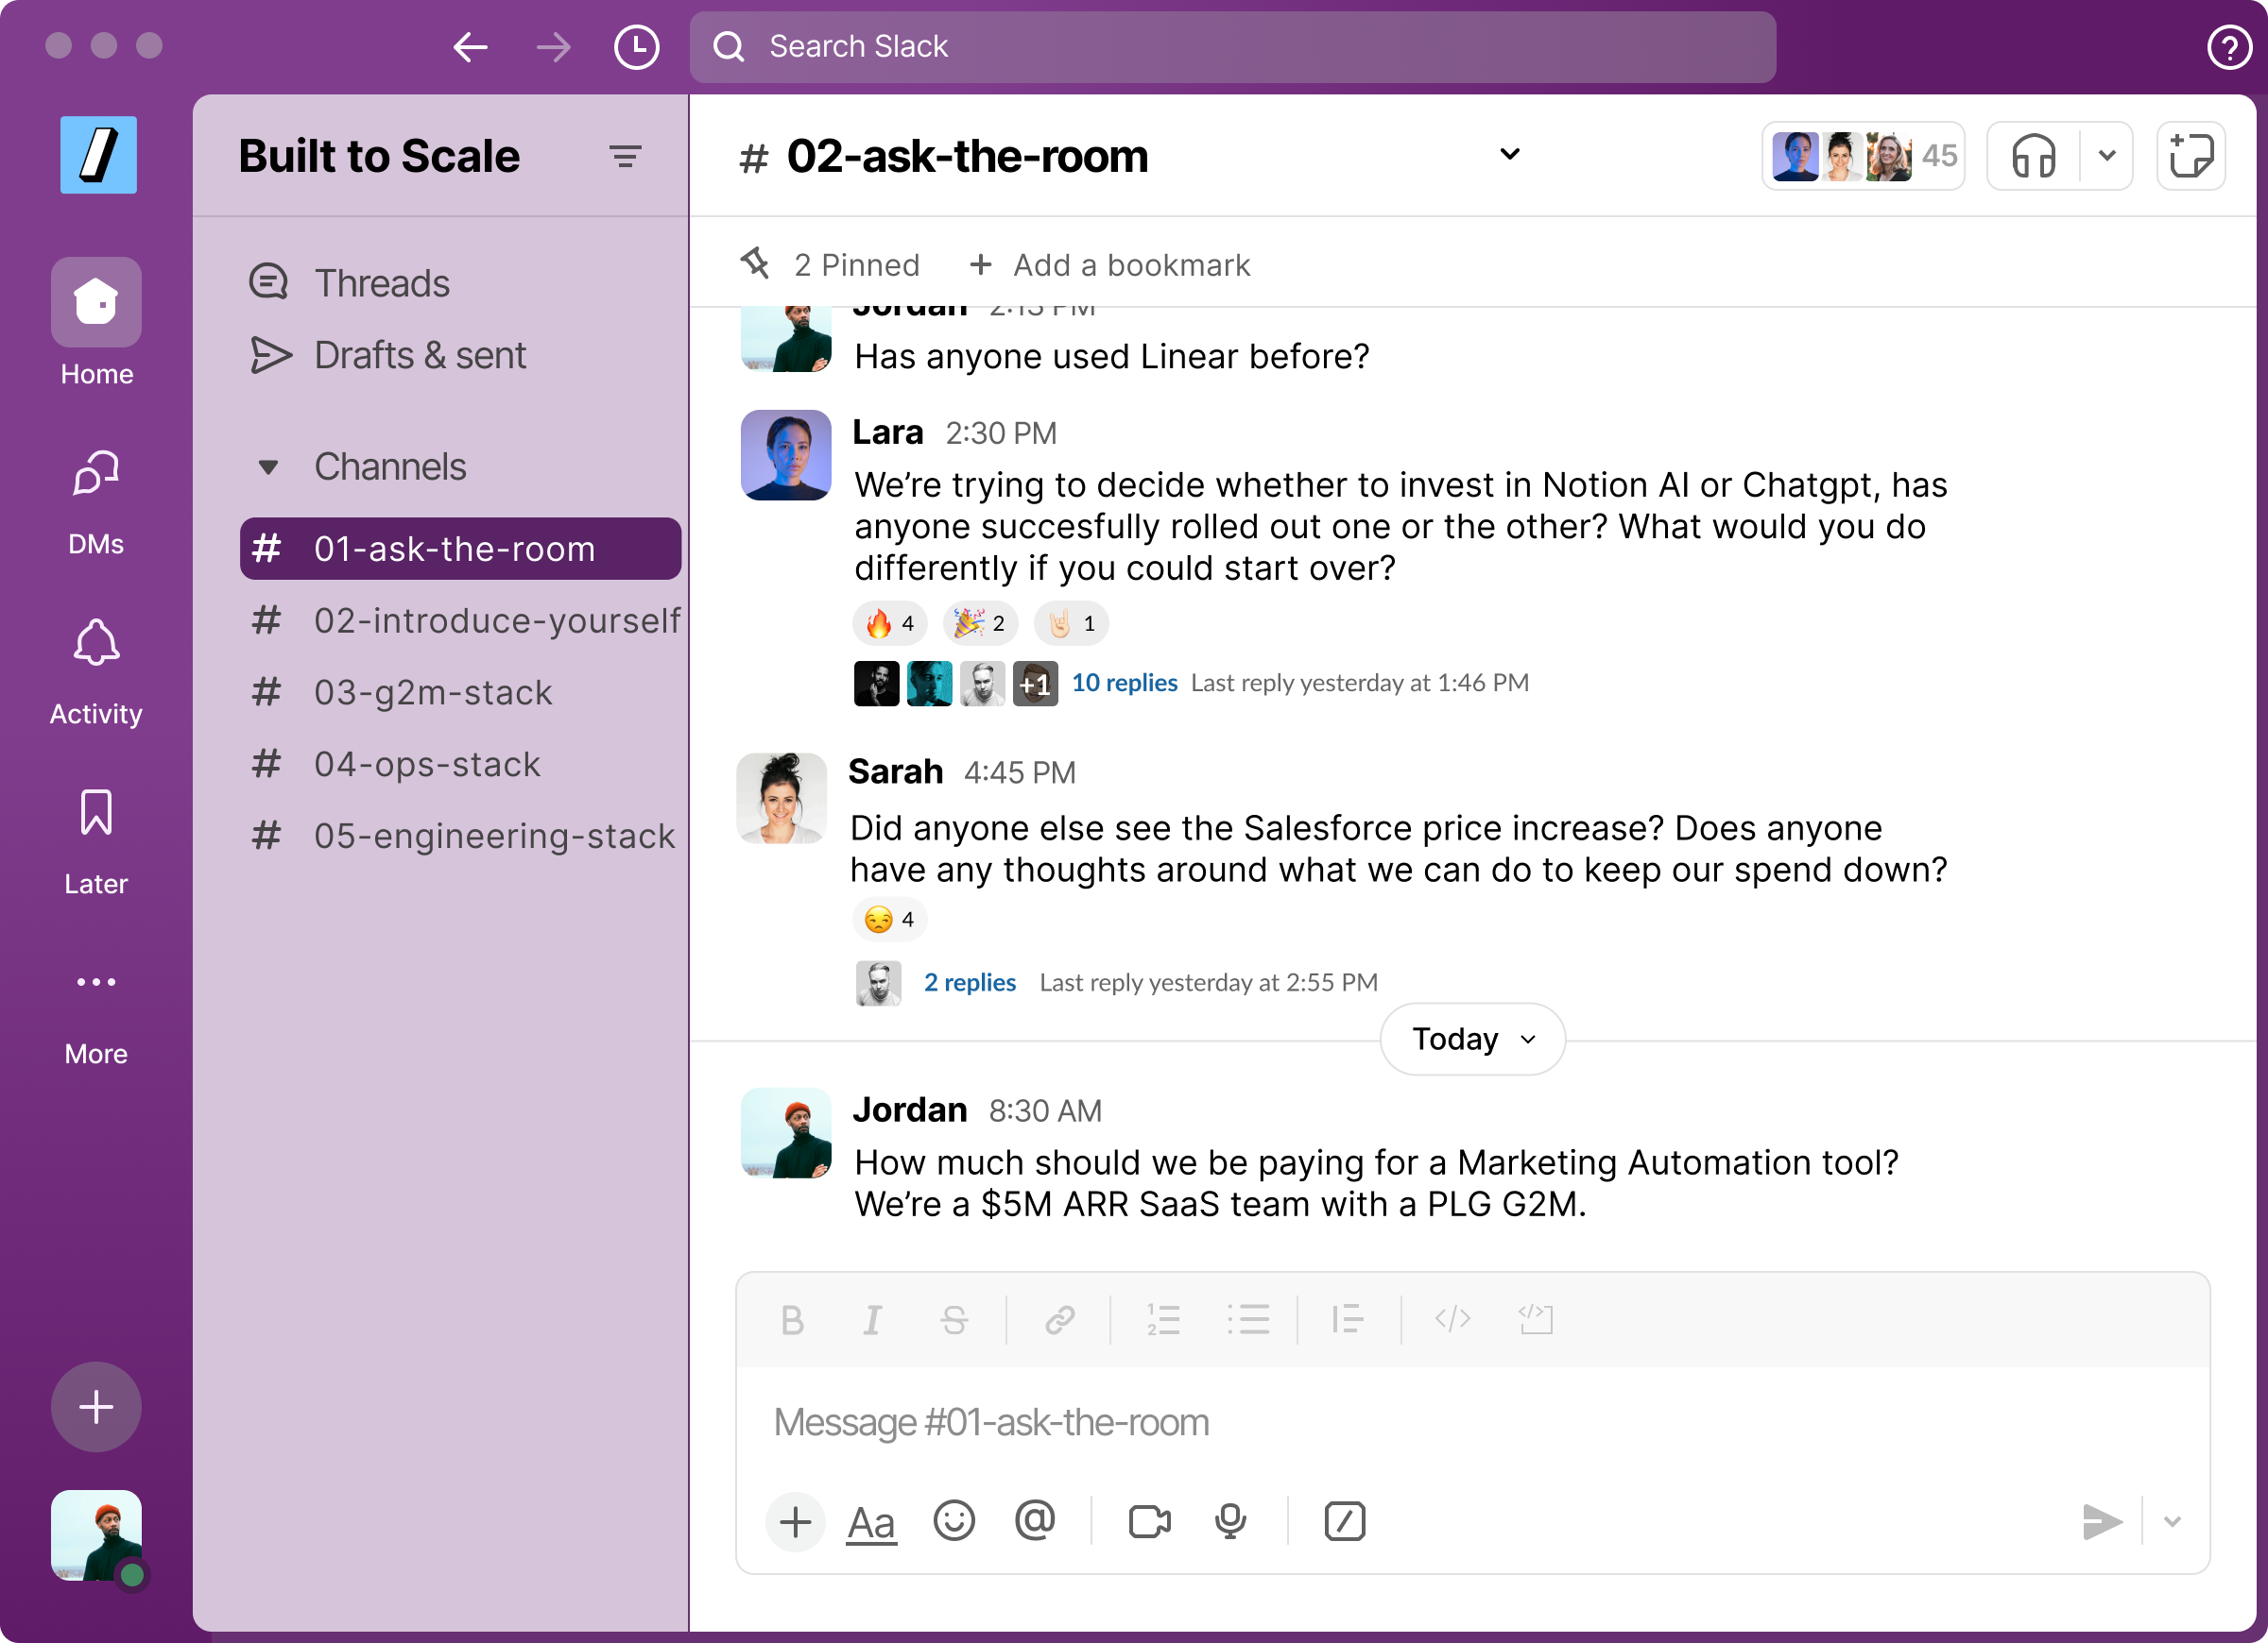
Task: Record an audio clip with microphone icon
Action: point(1230,1521)
